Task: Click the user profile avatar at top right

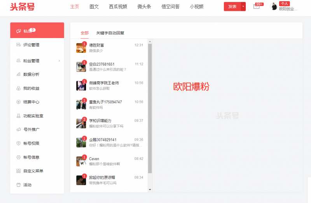Action: 274,7
